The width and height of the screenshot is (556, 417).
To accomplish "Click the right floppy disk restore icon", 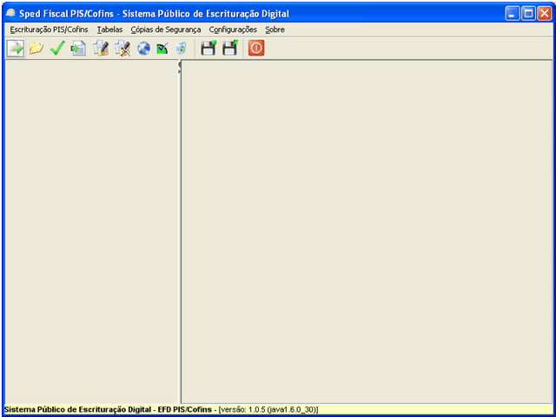I will click(x=230, y=49).
